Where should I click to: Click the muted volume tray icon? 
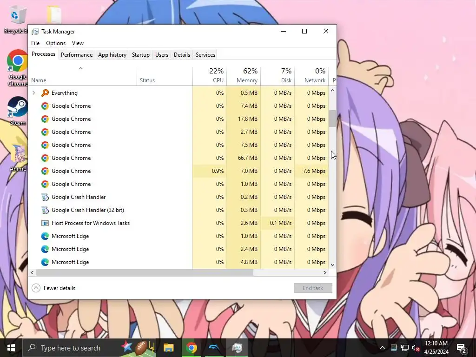[x=416, y=348]
